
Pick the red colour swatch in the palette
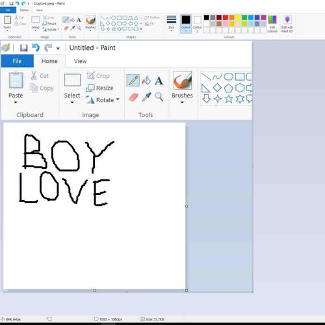(x=226, y=18)
